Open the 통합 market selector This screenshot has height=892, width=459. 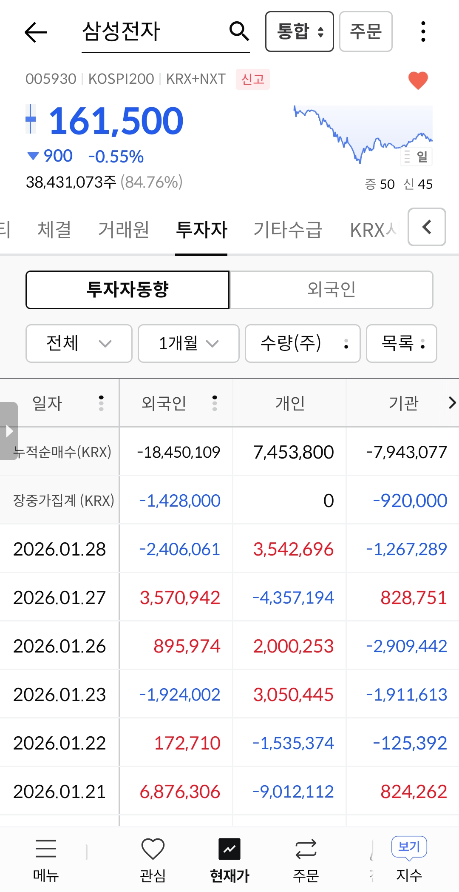click(x=299, y=32)
